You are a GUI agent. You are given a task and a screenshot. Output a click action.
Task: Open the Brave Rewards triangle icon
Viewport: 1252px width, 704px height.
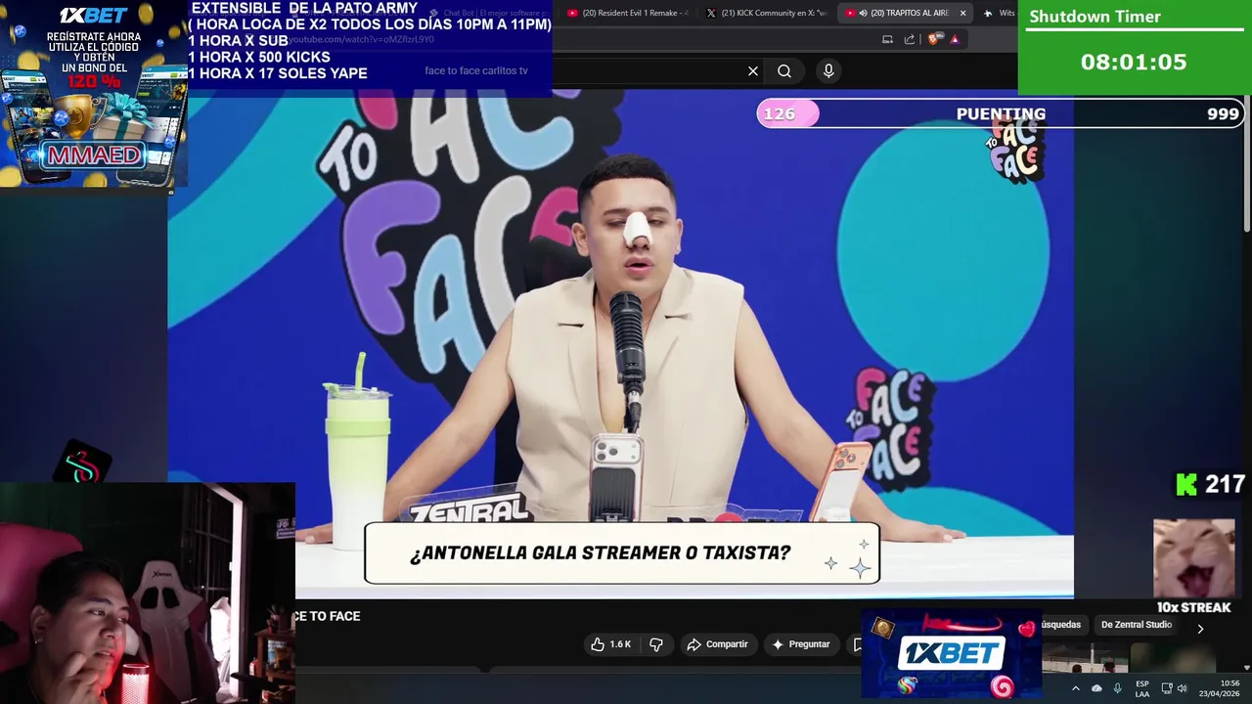point(956,39)
